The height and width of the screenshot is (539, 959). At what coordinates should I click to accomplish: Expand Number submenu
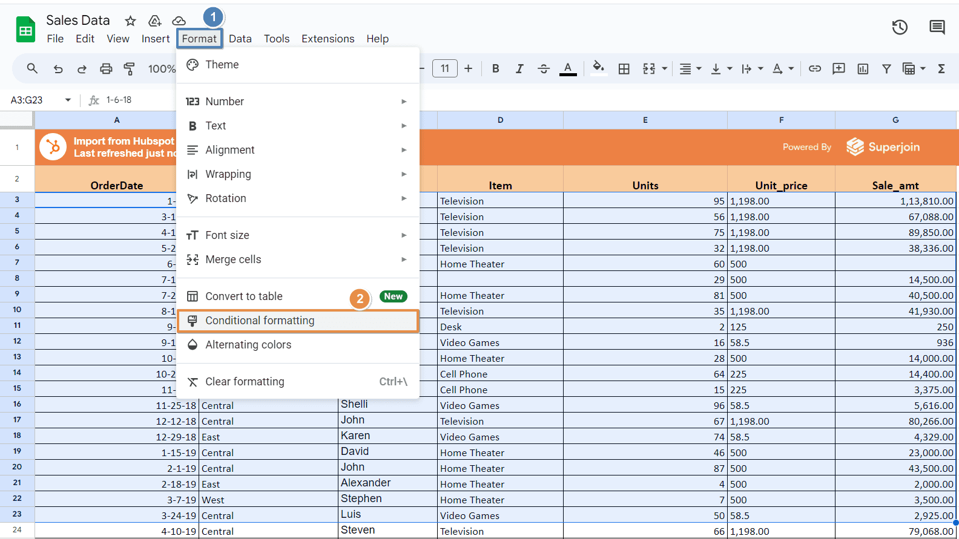298,102
